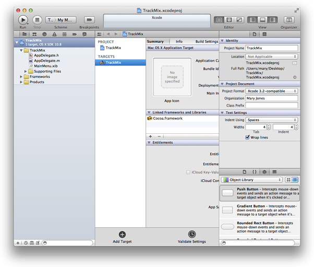Viewport: 314px width, 267px height.
Task: Hide the Utilities pane
Action: (x=273, y=20)
